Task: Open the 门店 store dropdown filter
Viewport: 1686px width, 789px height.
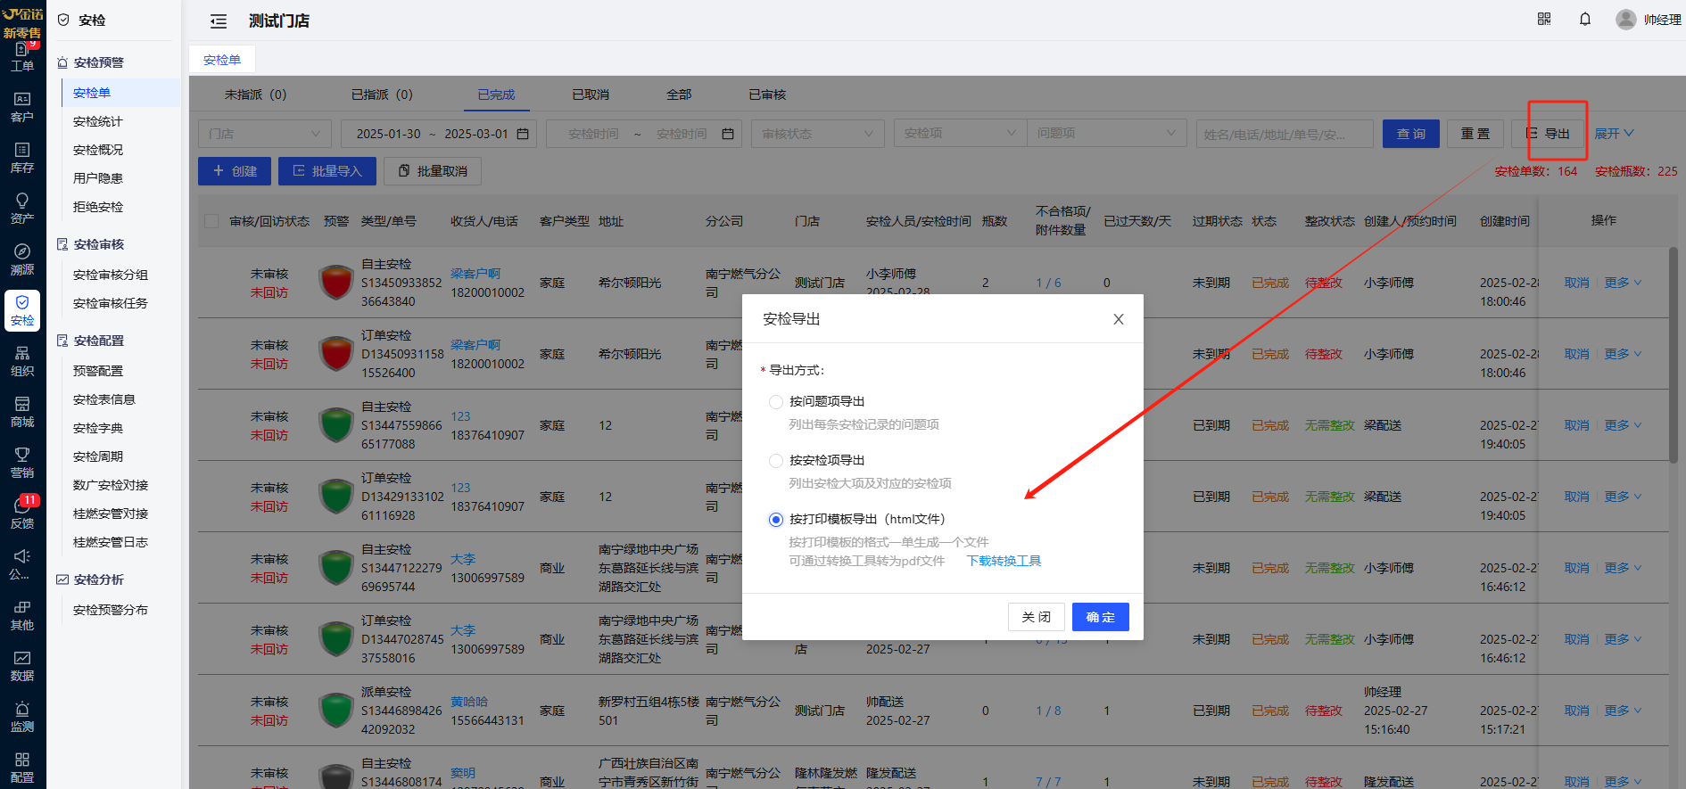Action: 264,134
